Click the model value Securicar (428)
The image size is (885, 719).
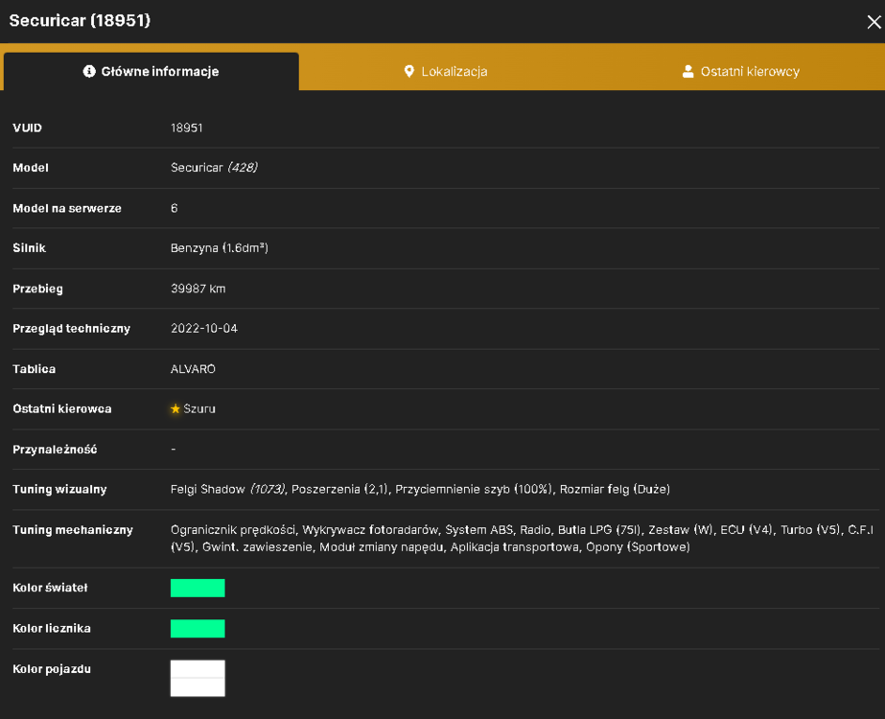(214, 168)
